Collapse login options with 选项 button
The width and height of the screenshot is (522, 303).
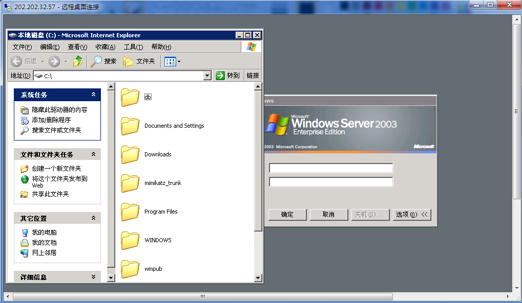[412, 215]
